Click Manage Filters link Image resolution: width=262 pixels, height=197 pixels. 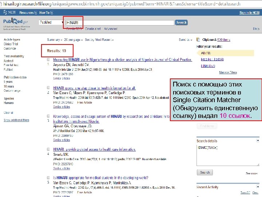[228, 72]
